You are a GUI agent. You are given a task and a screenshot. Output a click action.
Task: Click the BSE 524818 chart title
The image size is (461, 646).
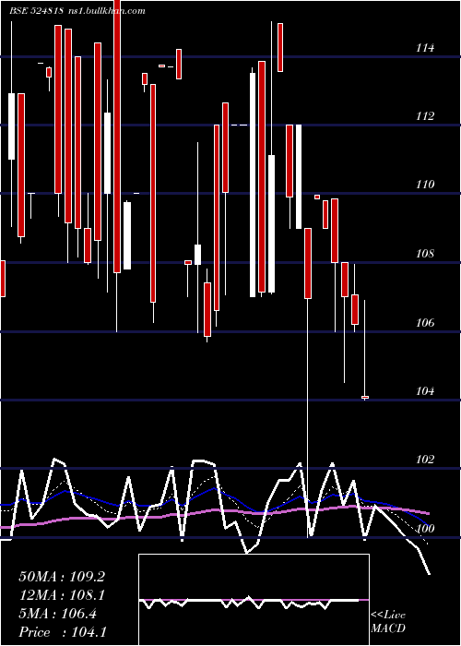(36, 11)
